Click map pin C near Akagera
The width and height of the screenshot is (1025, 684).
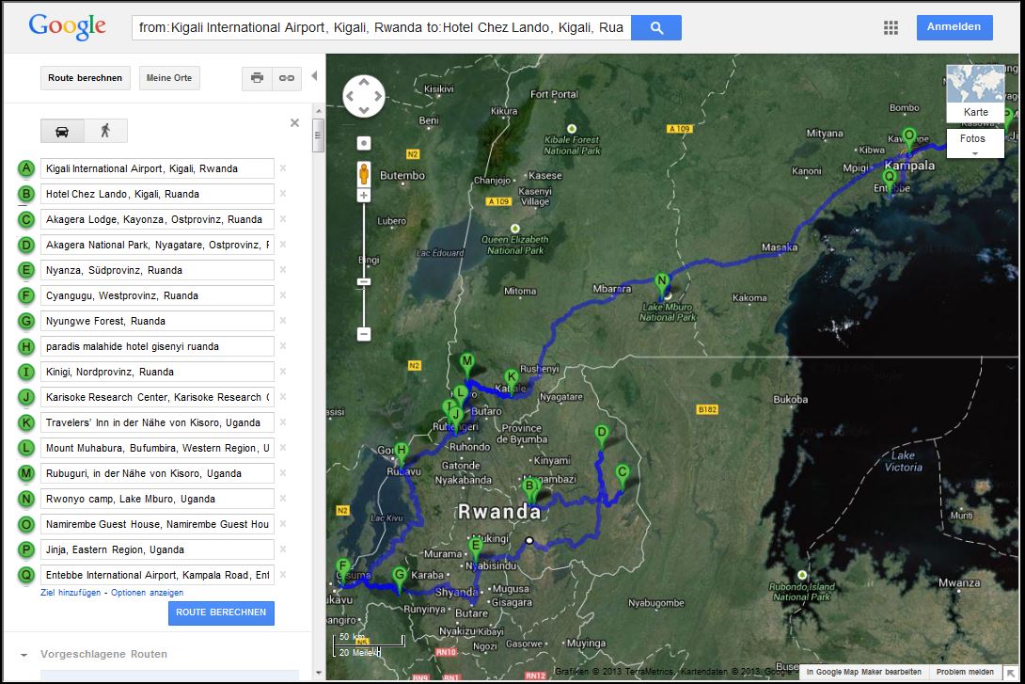point(623,475)
